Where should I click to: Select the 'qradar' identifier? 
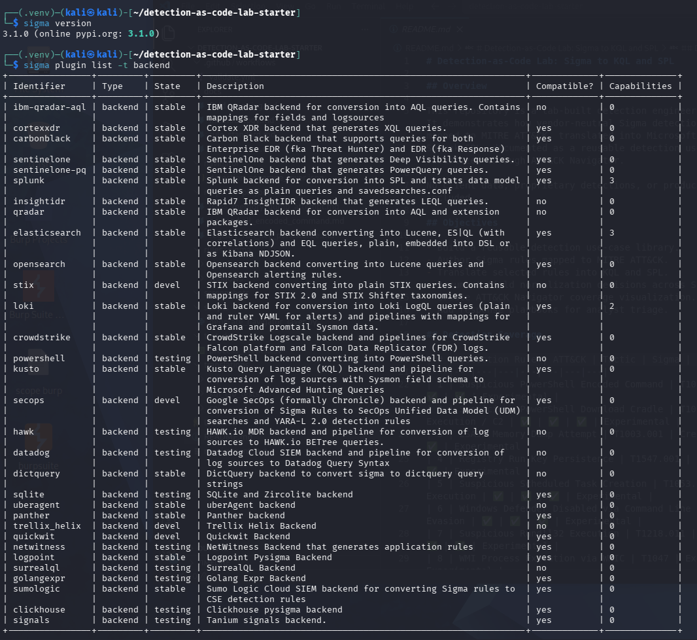coord(29,212)
